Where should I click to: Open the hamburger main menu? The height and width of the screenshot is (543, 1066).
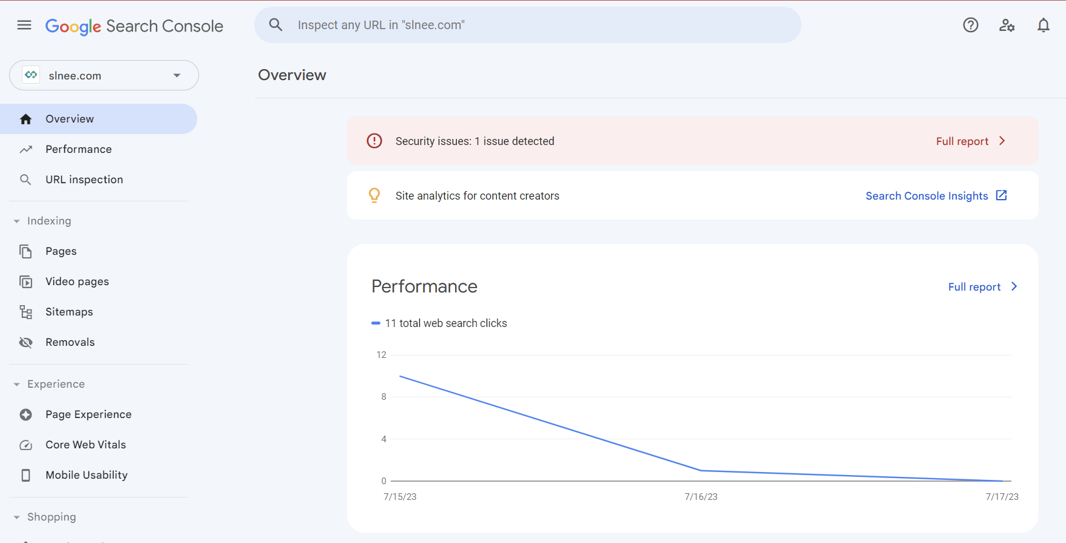[24, 25]
